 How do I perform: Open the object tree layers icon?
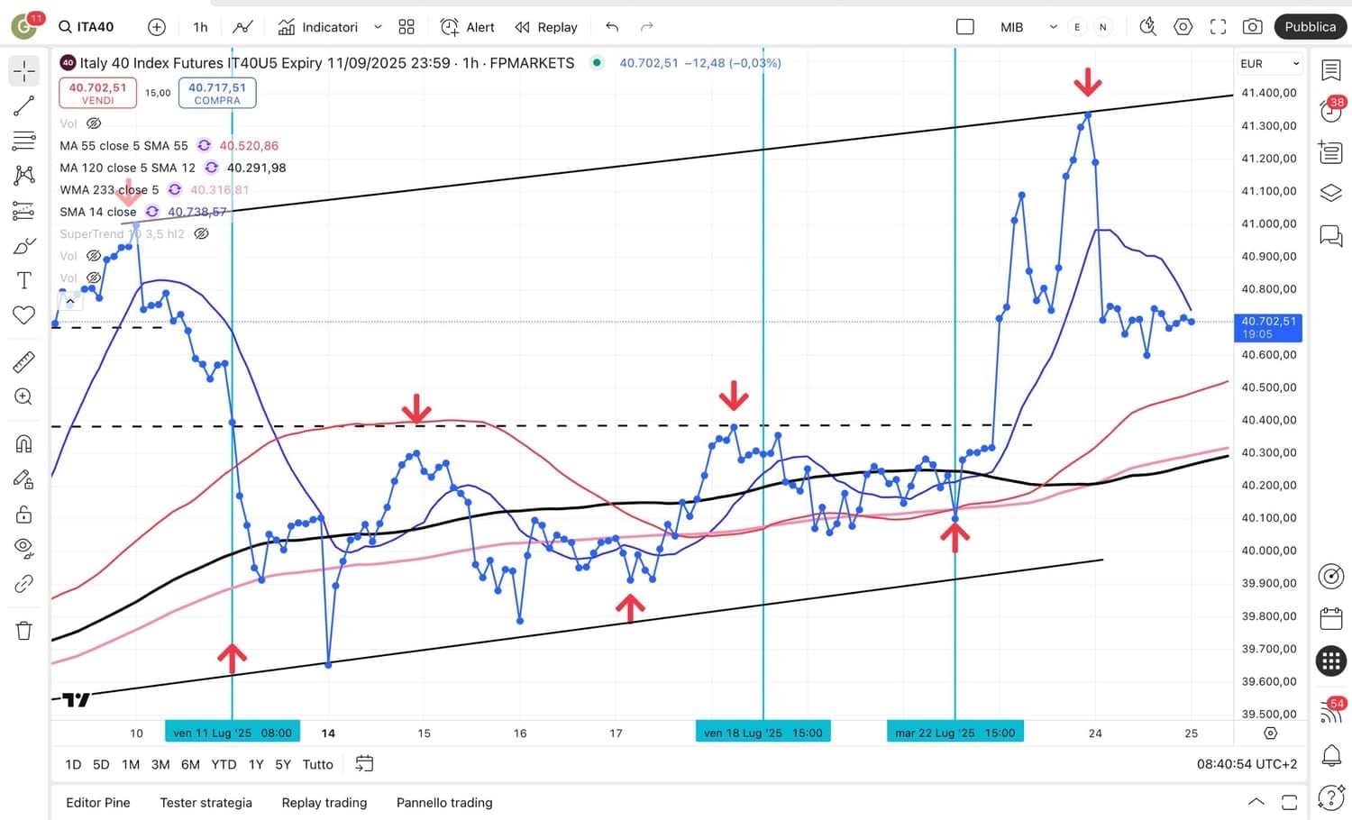[x=1331, y=193]
